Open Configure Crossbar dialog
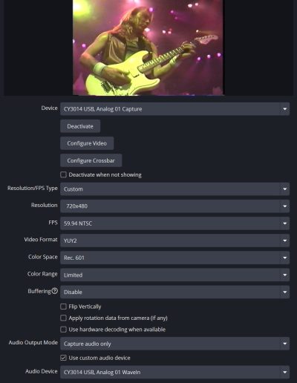Screen dimensions: 297x383 (x=91, y=160)
